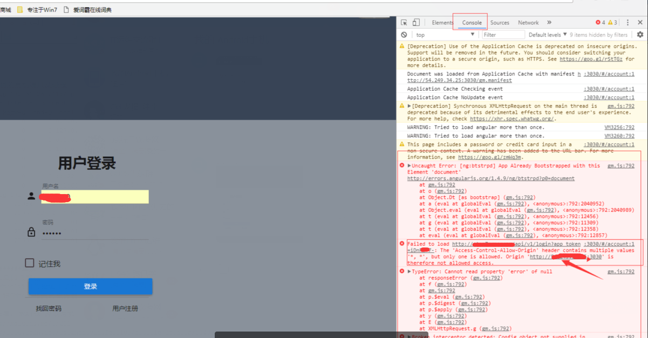Viewport: 648px width, 338px height.
Task: Click the folder icon of the 专注于Win7 bookmark
Action: point(20,10)
